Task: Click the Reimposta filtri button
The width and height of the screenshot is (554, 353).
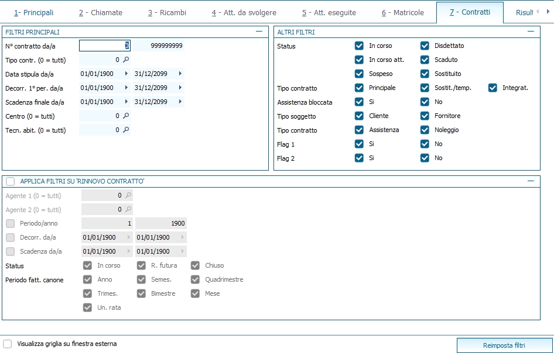Action: click(504, 345)
